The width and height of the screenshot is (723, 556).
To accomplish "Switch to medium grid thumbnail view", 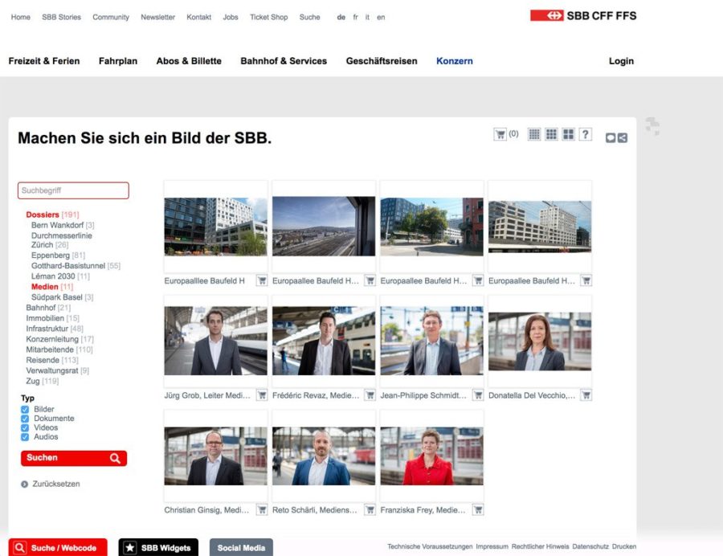I will point(551,134).
